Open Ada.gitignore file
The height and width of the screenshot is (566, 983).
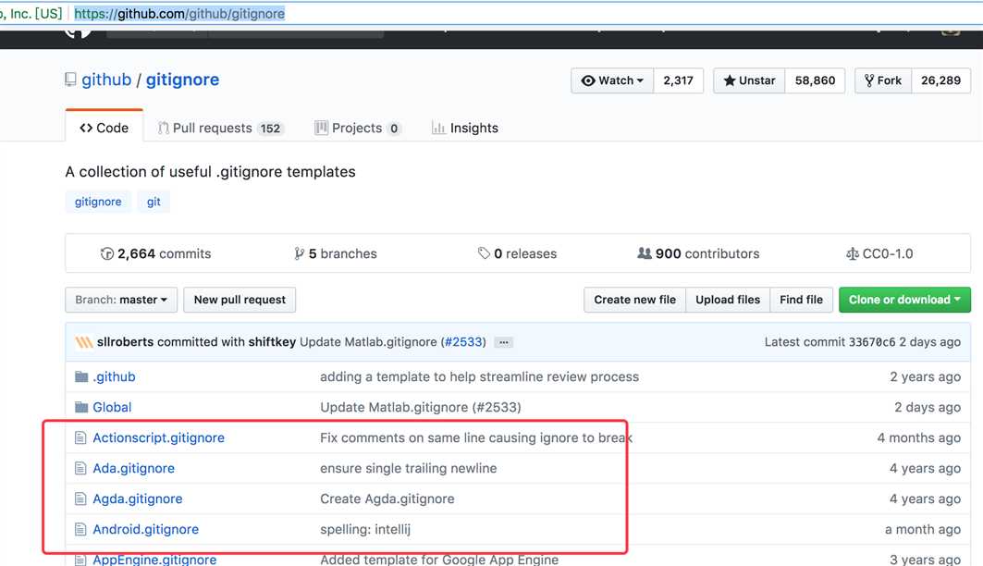click(x=133, y=468)
